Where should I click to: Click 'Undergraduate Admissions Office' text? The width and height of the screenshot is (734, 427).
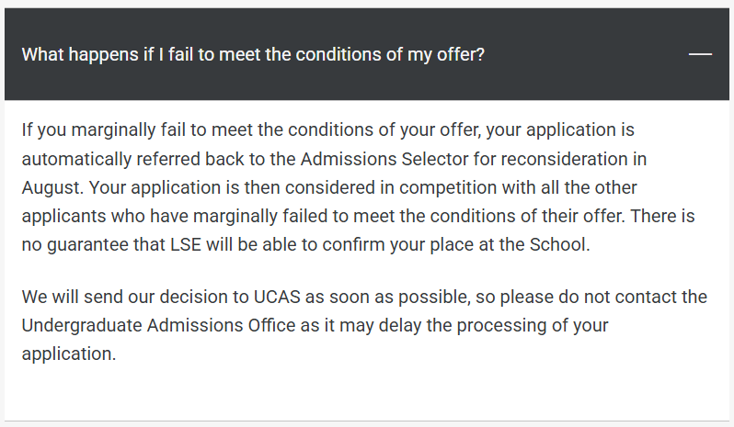point(159,326)
